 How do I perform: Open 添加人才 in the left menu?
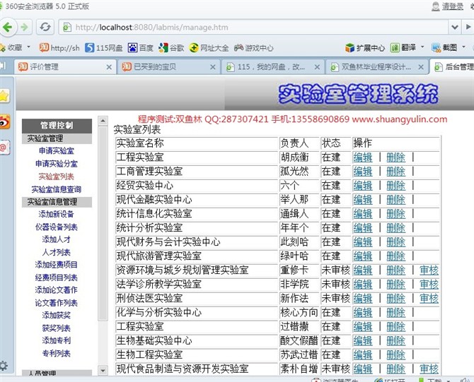click(x=57, y=239)
